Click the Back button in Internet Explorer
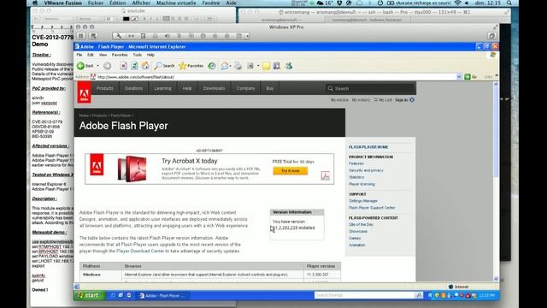547x308 pixels. [85, 66]
